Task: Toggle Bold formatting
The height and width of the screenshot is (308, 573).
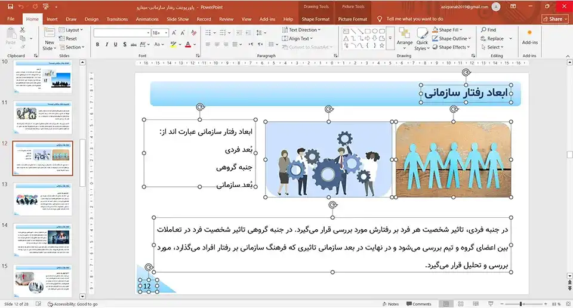Action: coord(97,44)
